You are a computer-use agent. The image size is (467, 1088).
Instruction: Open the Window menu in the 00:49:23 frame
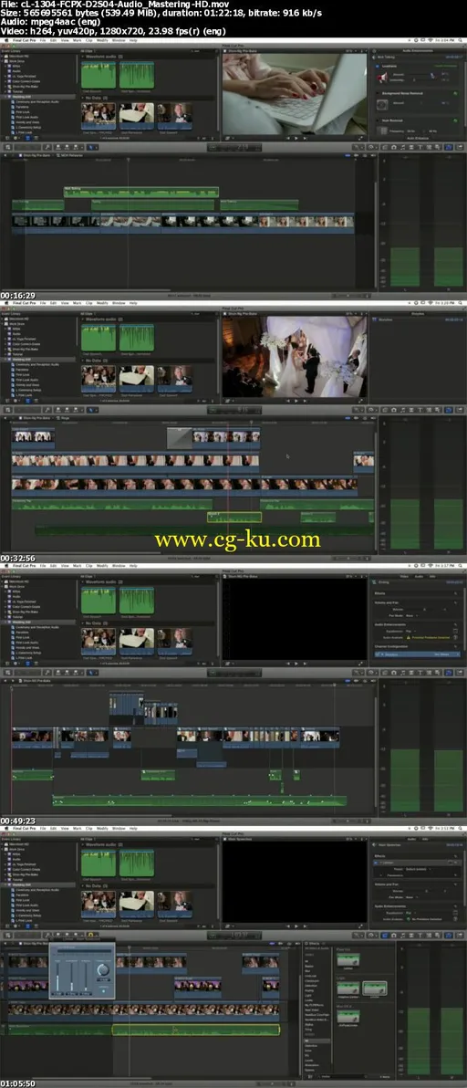click(x=119, y=566)
